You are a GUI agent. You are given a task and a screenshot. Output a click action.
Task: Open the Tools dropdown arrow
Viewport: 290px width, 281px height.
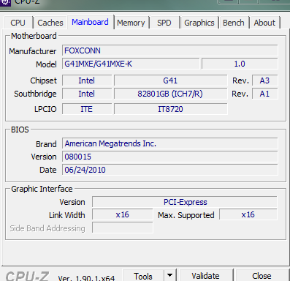coord(170,276)
